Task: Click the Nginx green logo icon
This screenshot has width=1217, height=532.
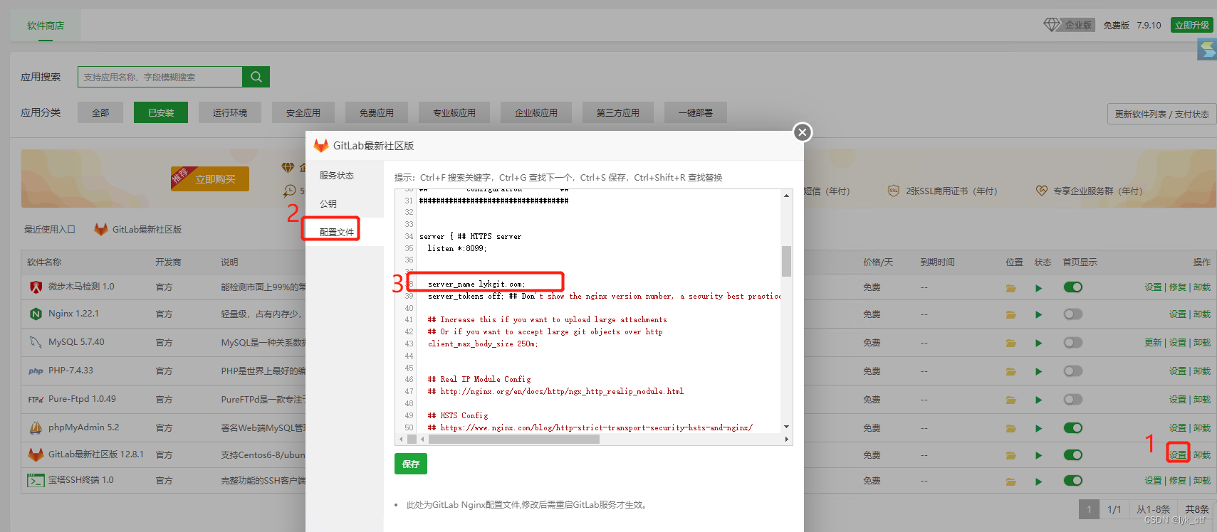Action: tap(36, 314)
